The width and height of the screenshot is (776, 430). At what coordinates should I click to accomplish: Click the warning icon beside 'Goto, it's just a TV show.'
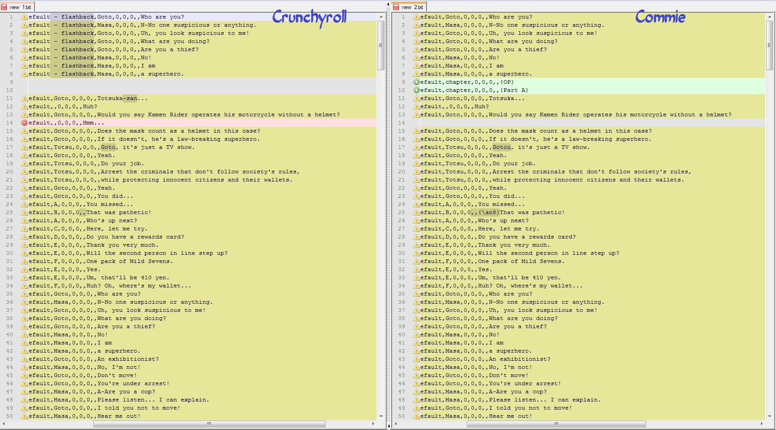(x=24, y=147)
